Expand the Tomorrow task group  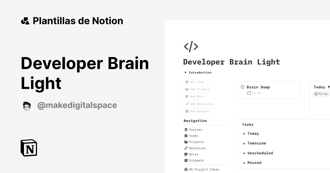coord(244,143)
